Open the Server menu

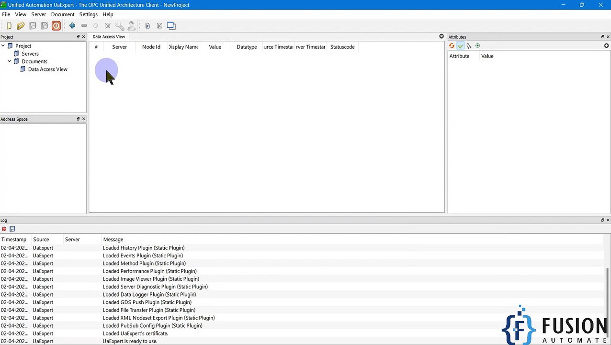(39, 14)
